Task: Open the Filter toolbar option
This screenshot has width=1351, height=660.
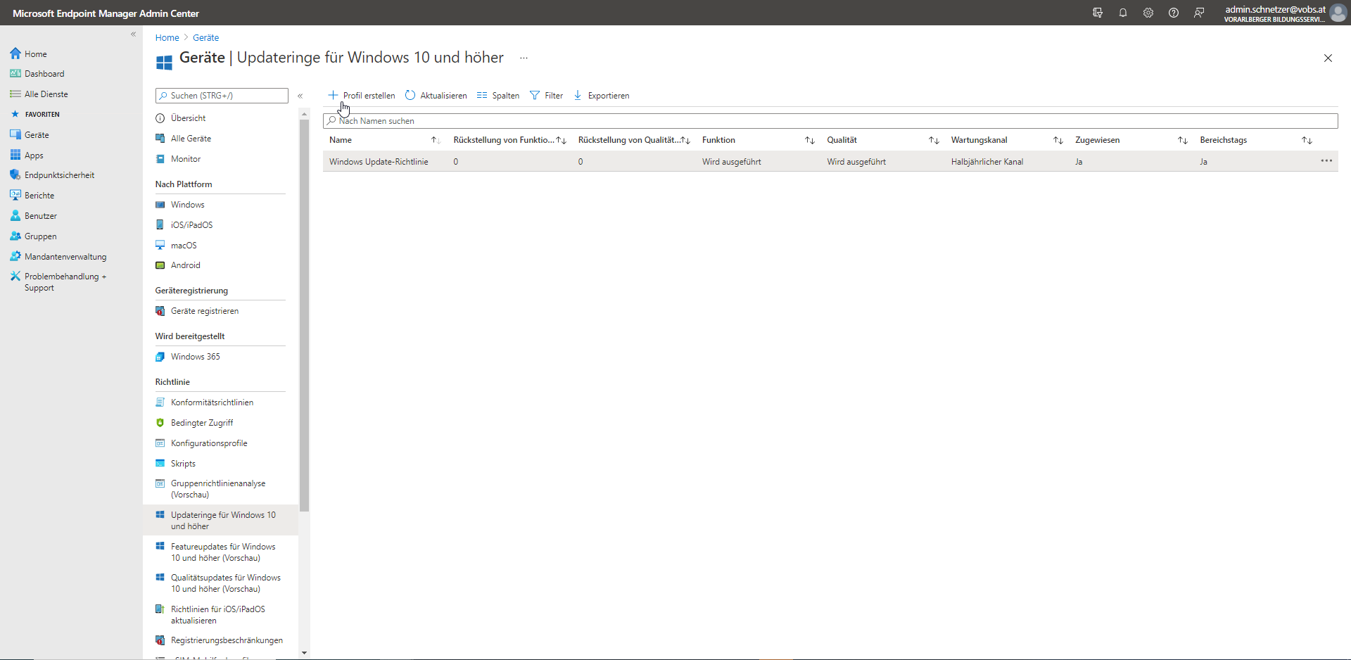Action: (x=546, y=96)
